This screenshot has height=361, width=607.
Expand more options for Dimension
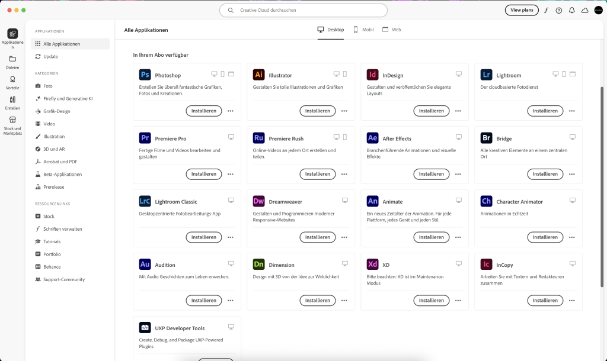coord(344,301)
